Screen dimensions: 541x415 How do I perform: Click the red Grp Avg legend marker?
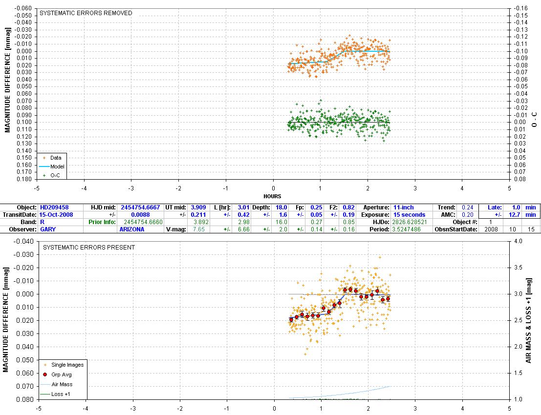[x=45, y=374]
